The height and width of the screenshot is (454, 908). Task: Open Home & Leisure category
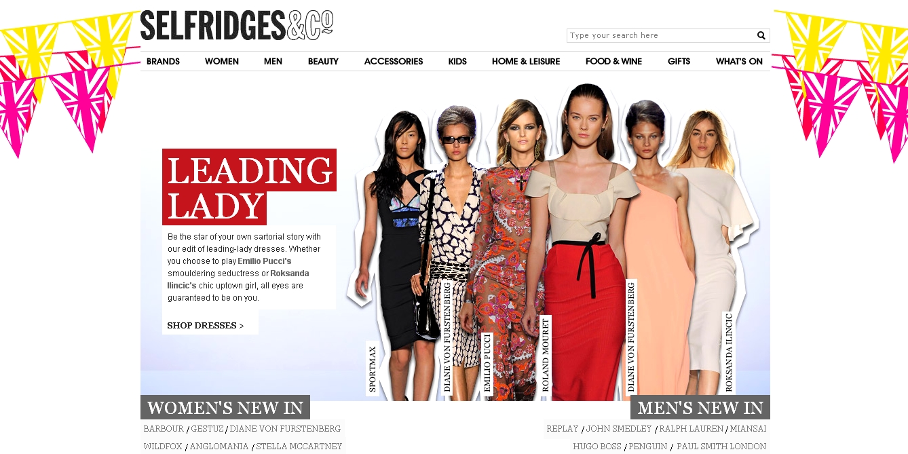pos(526,61)
